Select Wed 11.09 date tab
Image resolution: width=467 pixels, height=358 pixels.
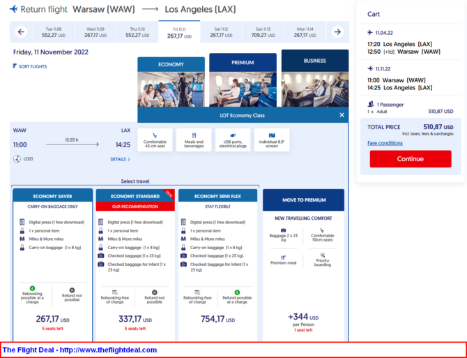(95, 32)
